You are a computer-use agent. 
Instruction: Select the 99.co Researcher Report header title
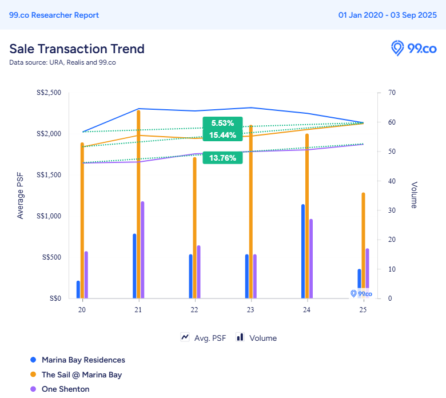tap(54, 15)
